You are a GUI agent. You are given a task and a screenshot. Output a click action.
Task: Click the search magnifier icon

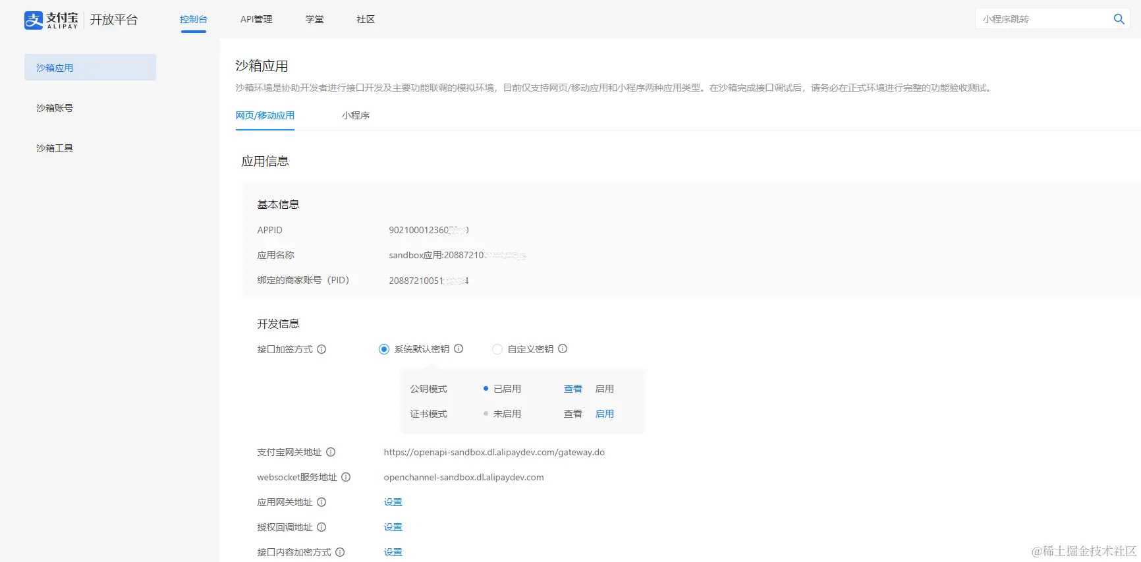[x=1119, y=19]
